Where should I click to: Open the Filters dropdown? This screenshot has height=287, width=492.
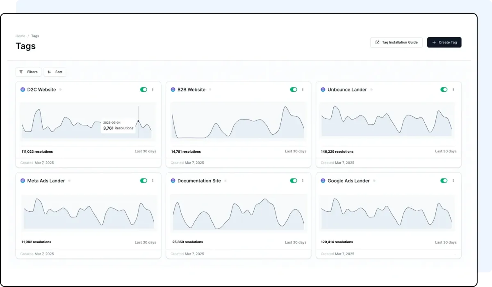pyautogui.click(x=28, y=72)
